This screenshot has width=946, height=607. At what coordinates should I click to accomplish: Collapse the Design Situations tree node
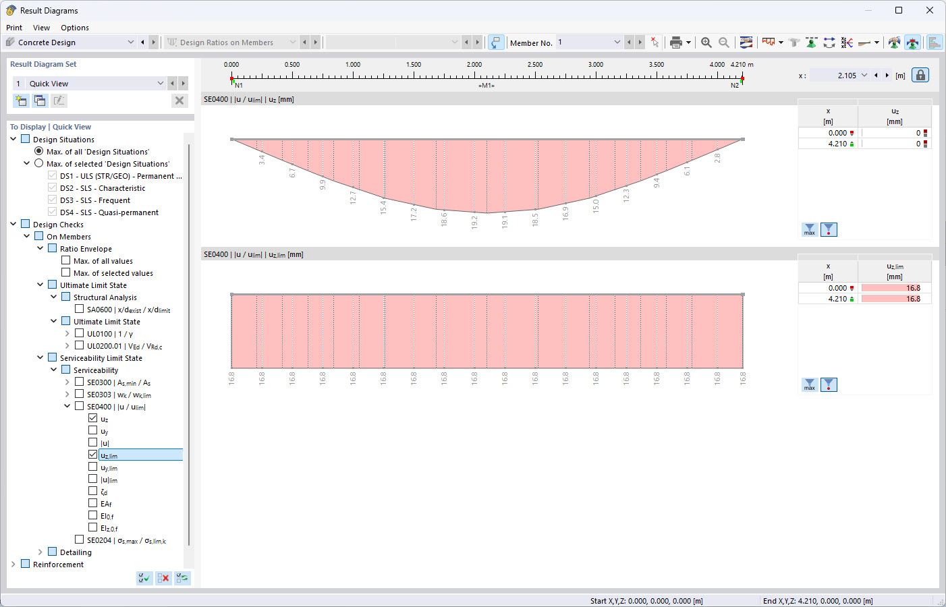coord(13,139)
